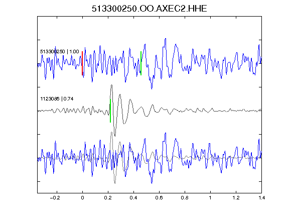Click the x-axis tick label 0.8

[x=185, y=198]
